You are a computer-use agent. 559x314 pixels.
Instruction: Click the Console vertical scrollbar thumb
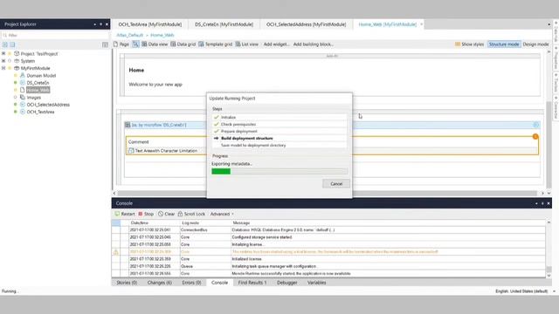coord(549,270)
